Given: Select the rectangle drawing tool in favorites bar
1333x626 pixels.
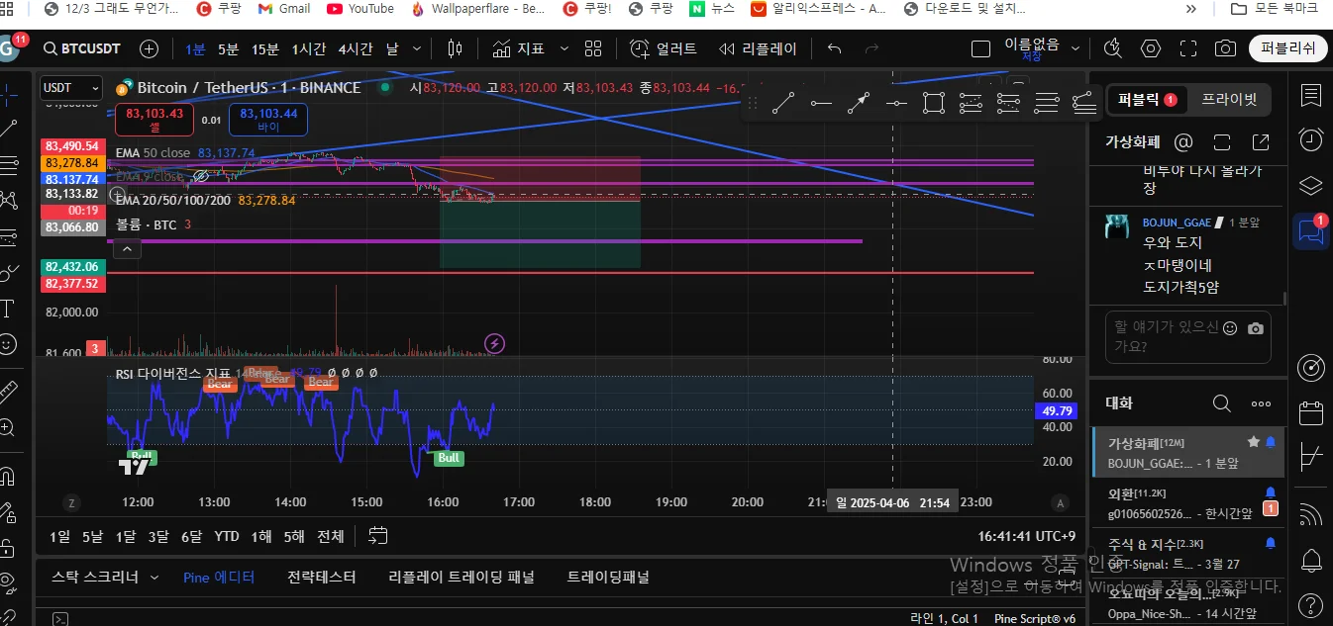Looking at the screenshot, I should [x=933, y=102].
